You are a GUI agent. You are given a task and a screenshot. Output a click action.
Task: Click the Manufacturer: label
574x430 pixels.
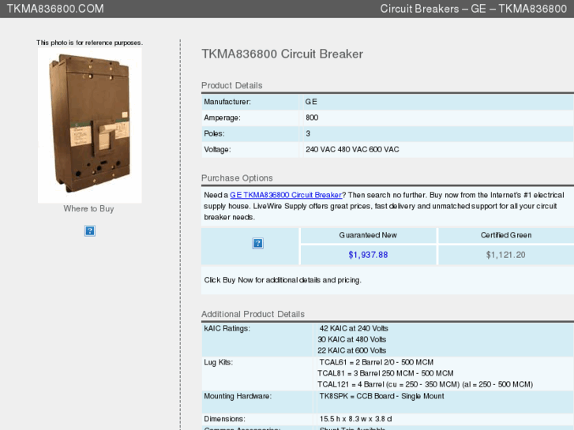227,102
